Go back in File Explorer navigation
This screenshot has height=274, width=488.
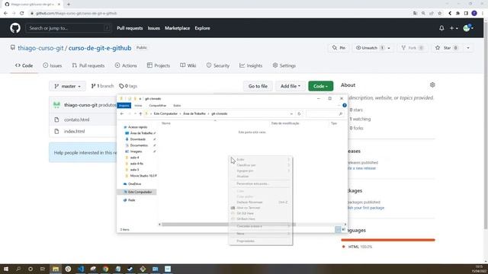coord(122,113)
